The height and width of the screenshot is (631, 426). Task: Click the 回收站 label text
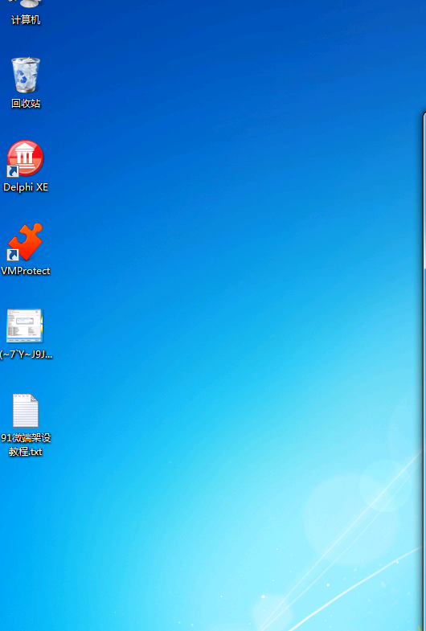tap(26, 104)
